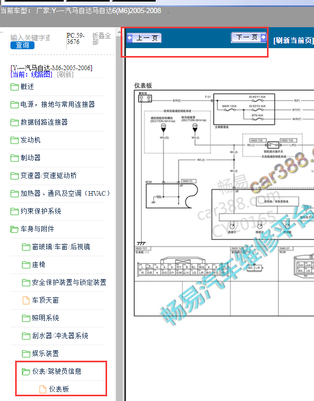Select the 车身与附件 tree label
314x401 pixels.
[x=37, y=229]
